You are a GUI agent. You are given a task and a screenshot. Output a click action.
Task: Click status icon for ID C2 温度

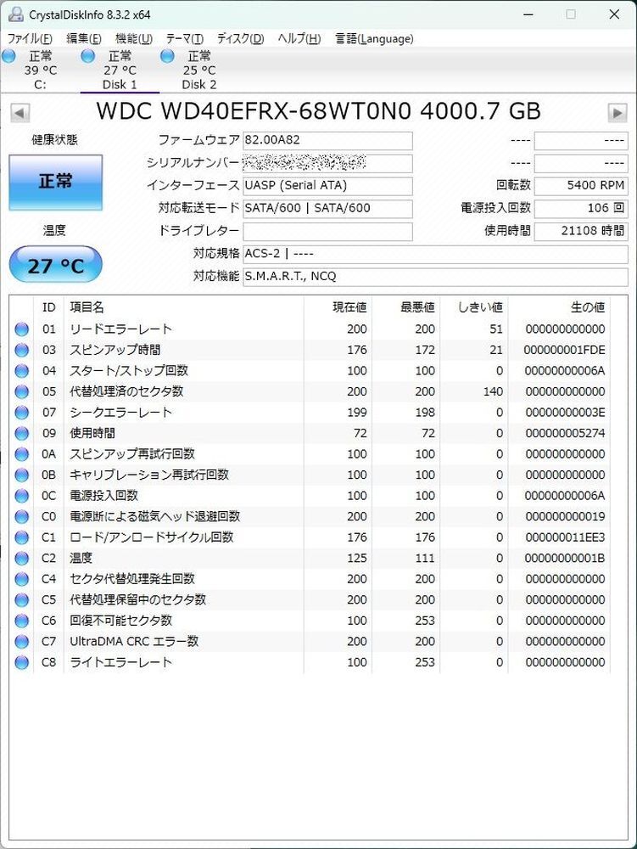click(x=22, y=559)
